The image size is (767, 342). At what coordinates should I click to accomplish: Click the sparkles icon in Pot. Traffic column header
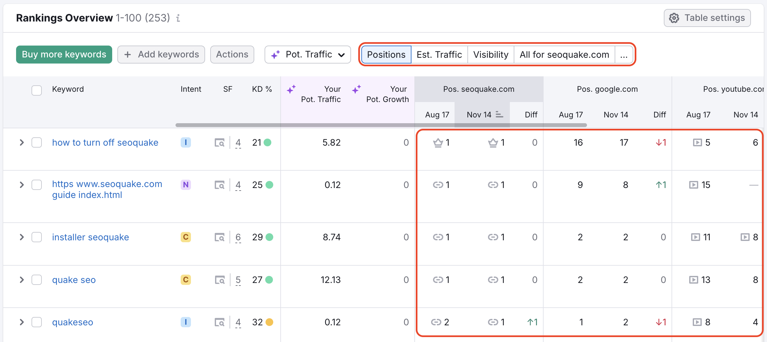pos(291,90)
